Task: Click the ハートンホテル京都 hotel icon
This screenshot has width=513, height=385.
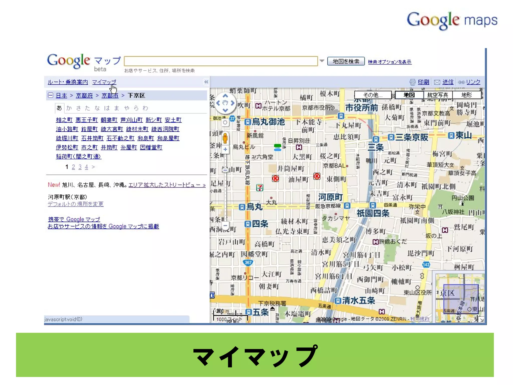Action: (258, 106)
